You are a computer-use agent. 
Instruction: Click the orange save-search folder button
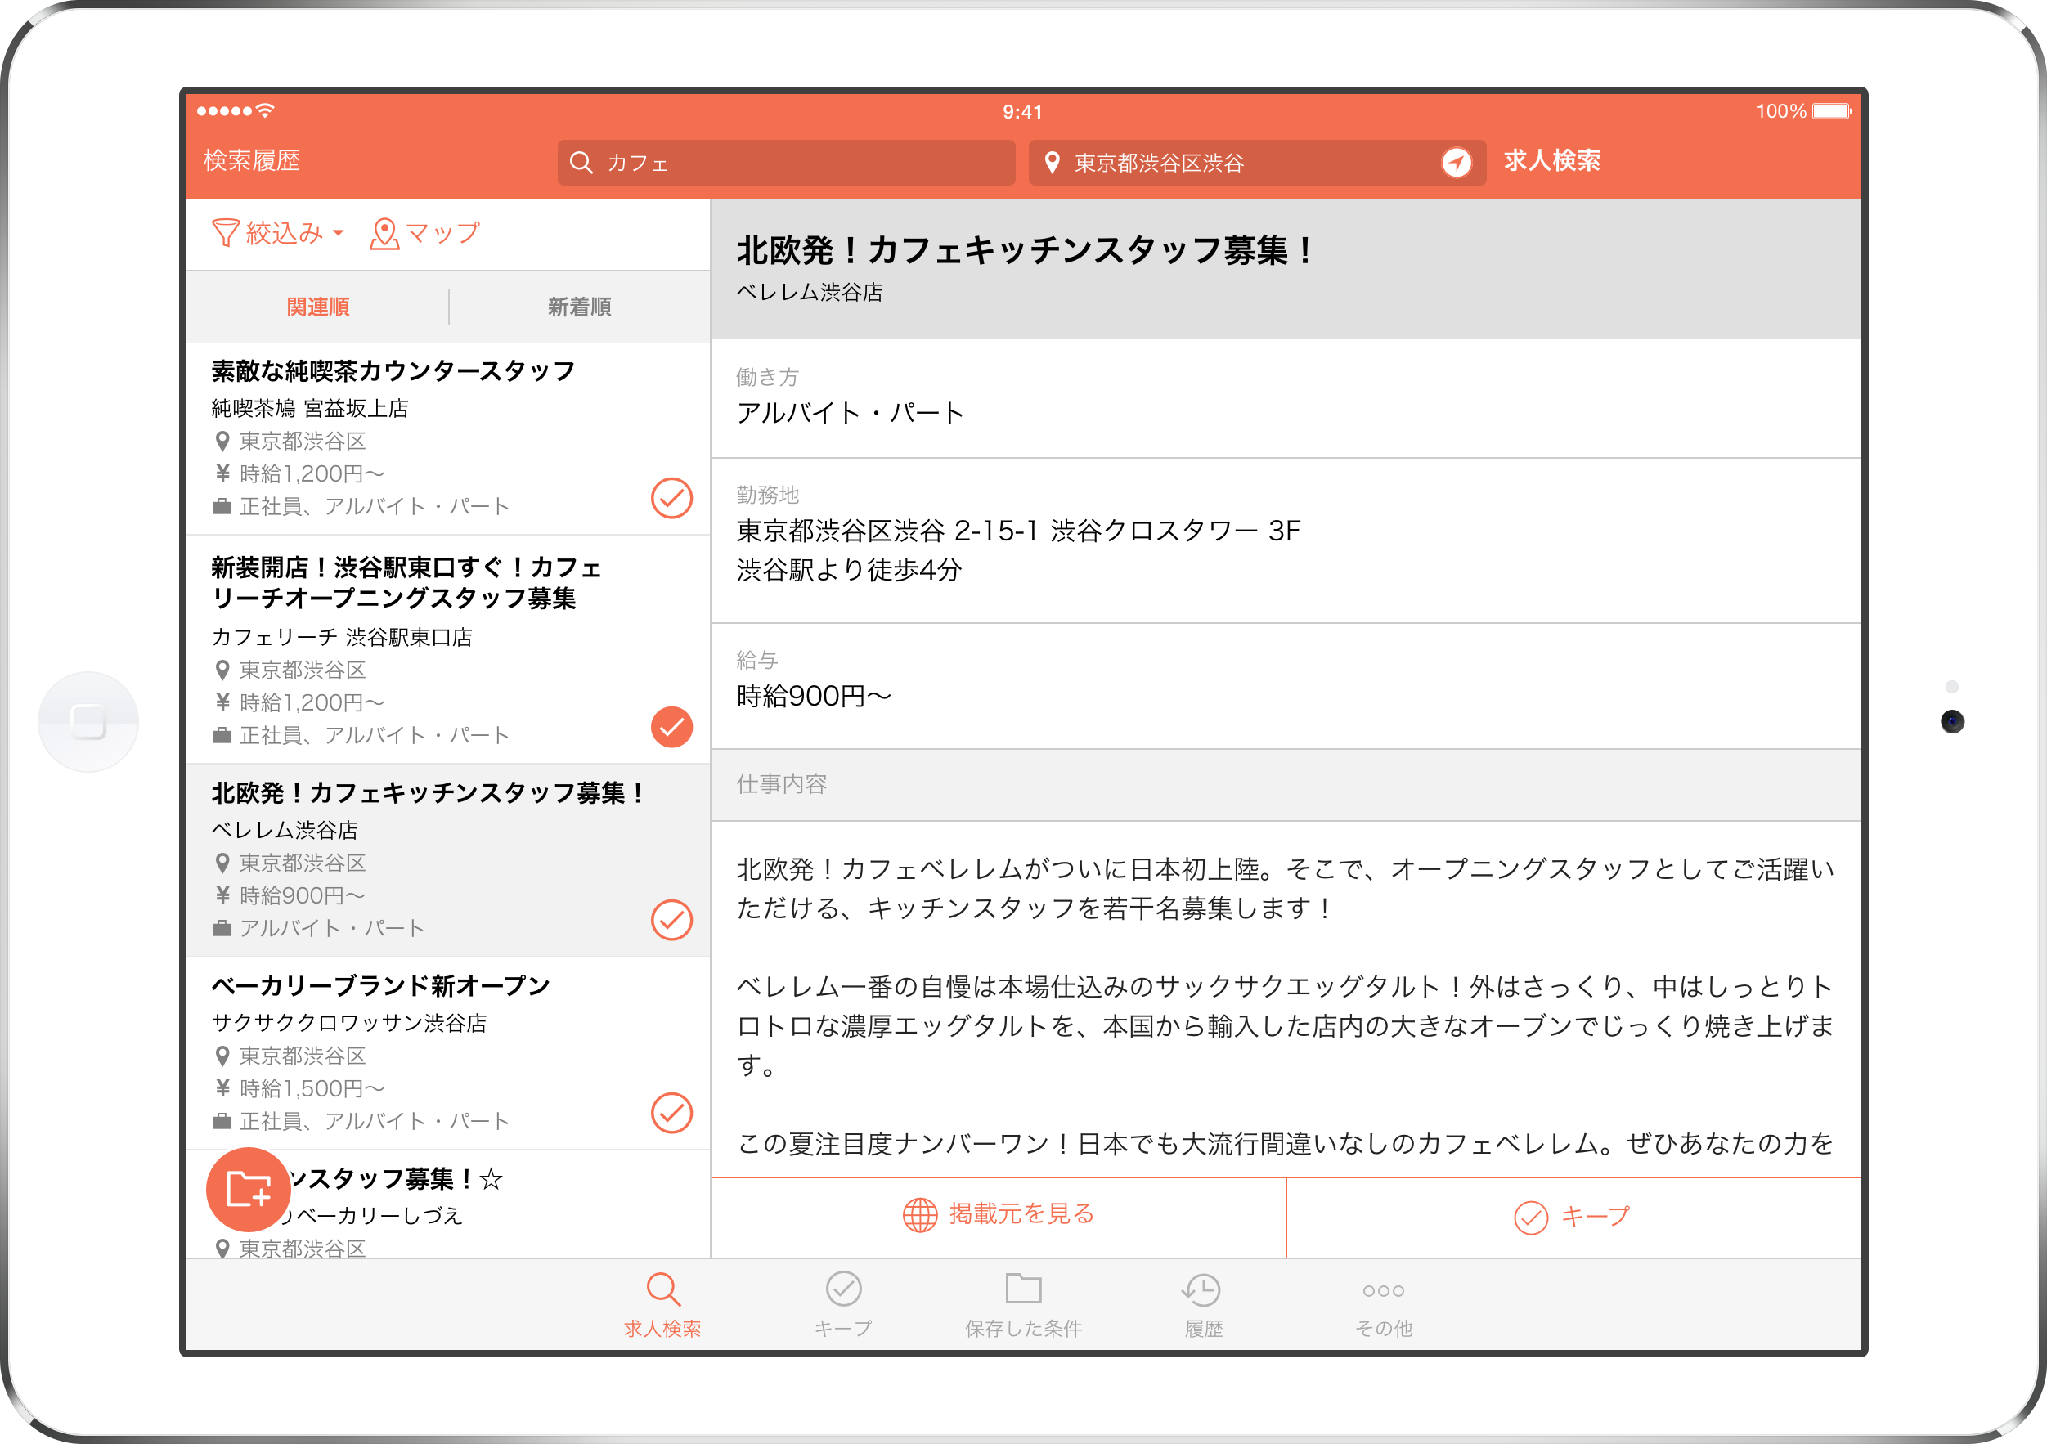pyautogui.click(x=248, y=1189)
